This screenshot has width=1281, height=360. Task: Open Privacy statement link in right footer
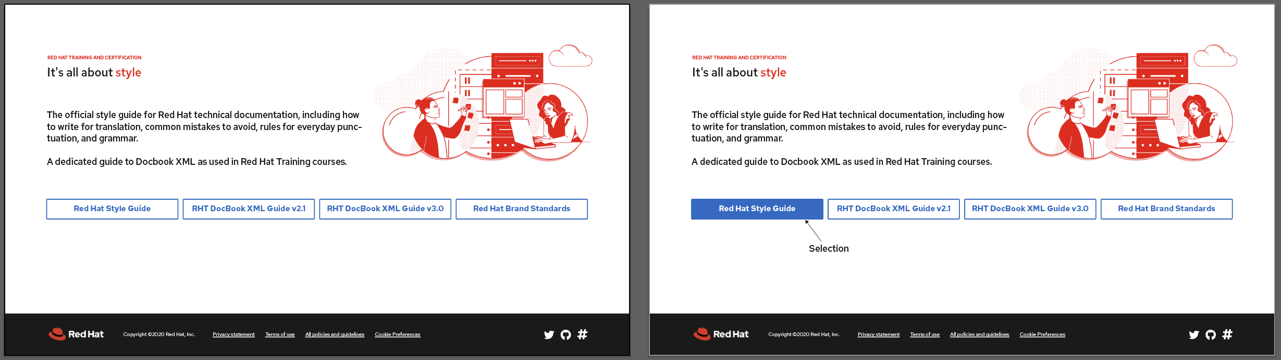pyautogui.click(x=879, y=335)
